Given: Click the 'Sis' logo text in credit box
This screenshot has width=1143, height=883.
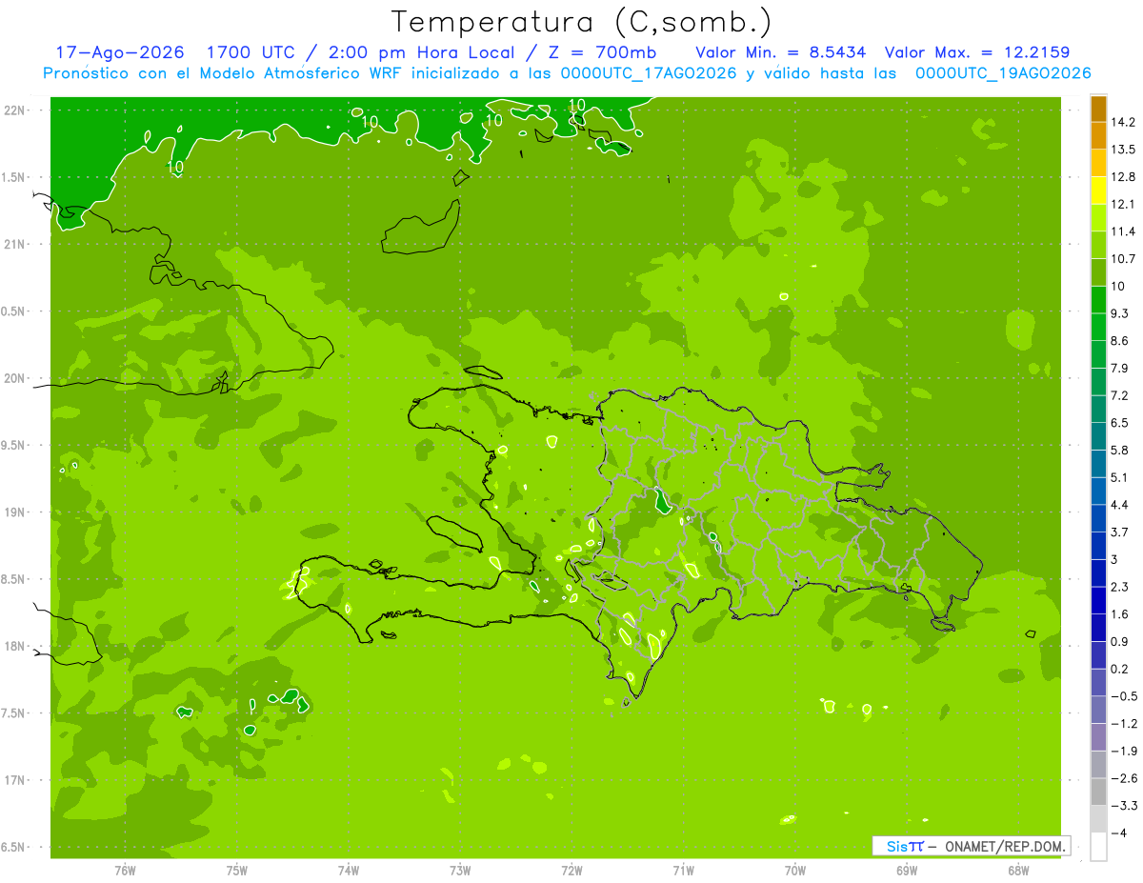Looking at the screenshot, I should tap(897, 846).
